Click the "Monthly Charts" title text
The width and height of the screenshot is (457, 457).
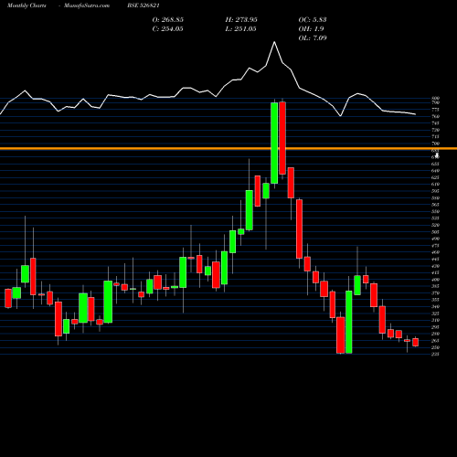(27, 5)
